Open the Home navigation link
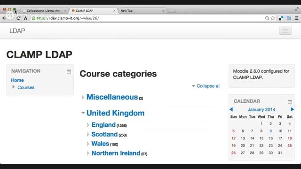The image size is (301, 169). [x=17, y=80]
